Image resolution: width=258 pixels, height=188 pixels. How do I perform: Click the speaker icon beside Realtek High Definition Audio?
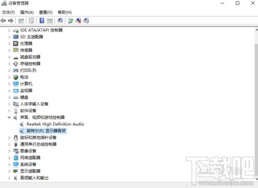22,124
